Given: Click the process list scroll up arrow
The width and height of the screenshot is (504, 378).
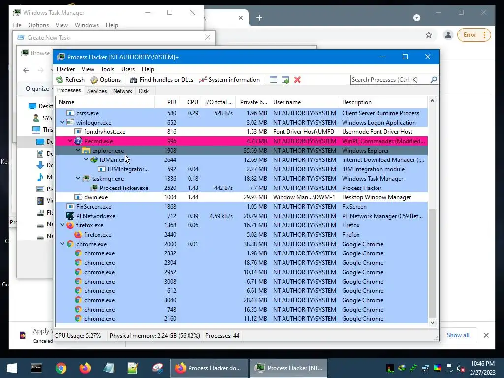Looking at the screenshot, I should click(432, 101).
